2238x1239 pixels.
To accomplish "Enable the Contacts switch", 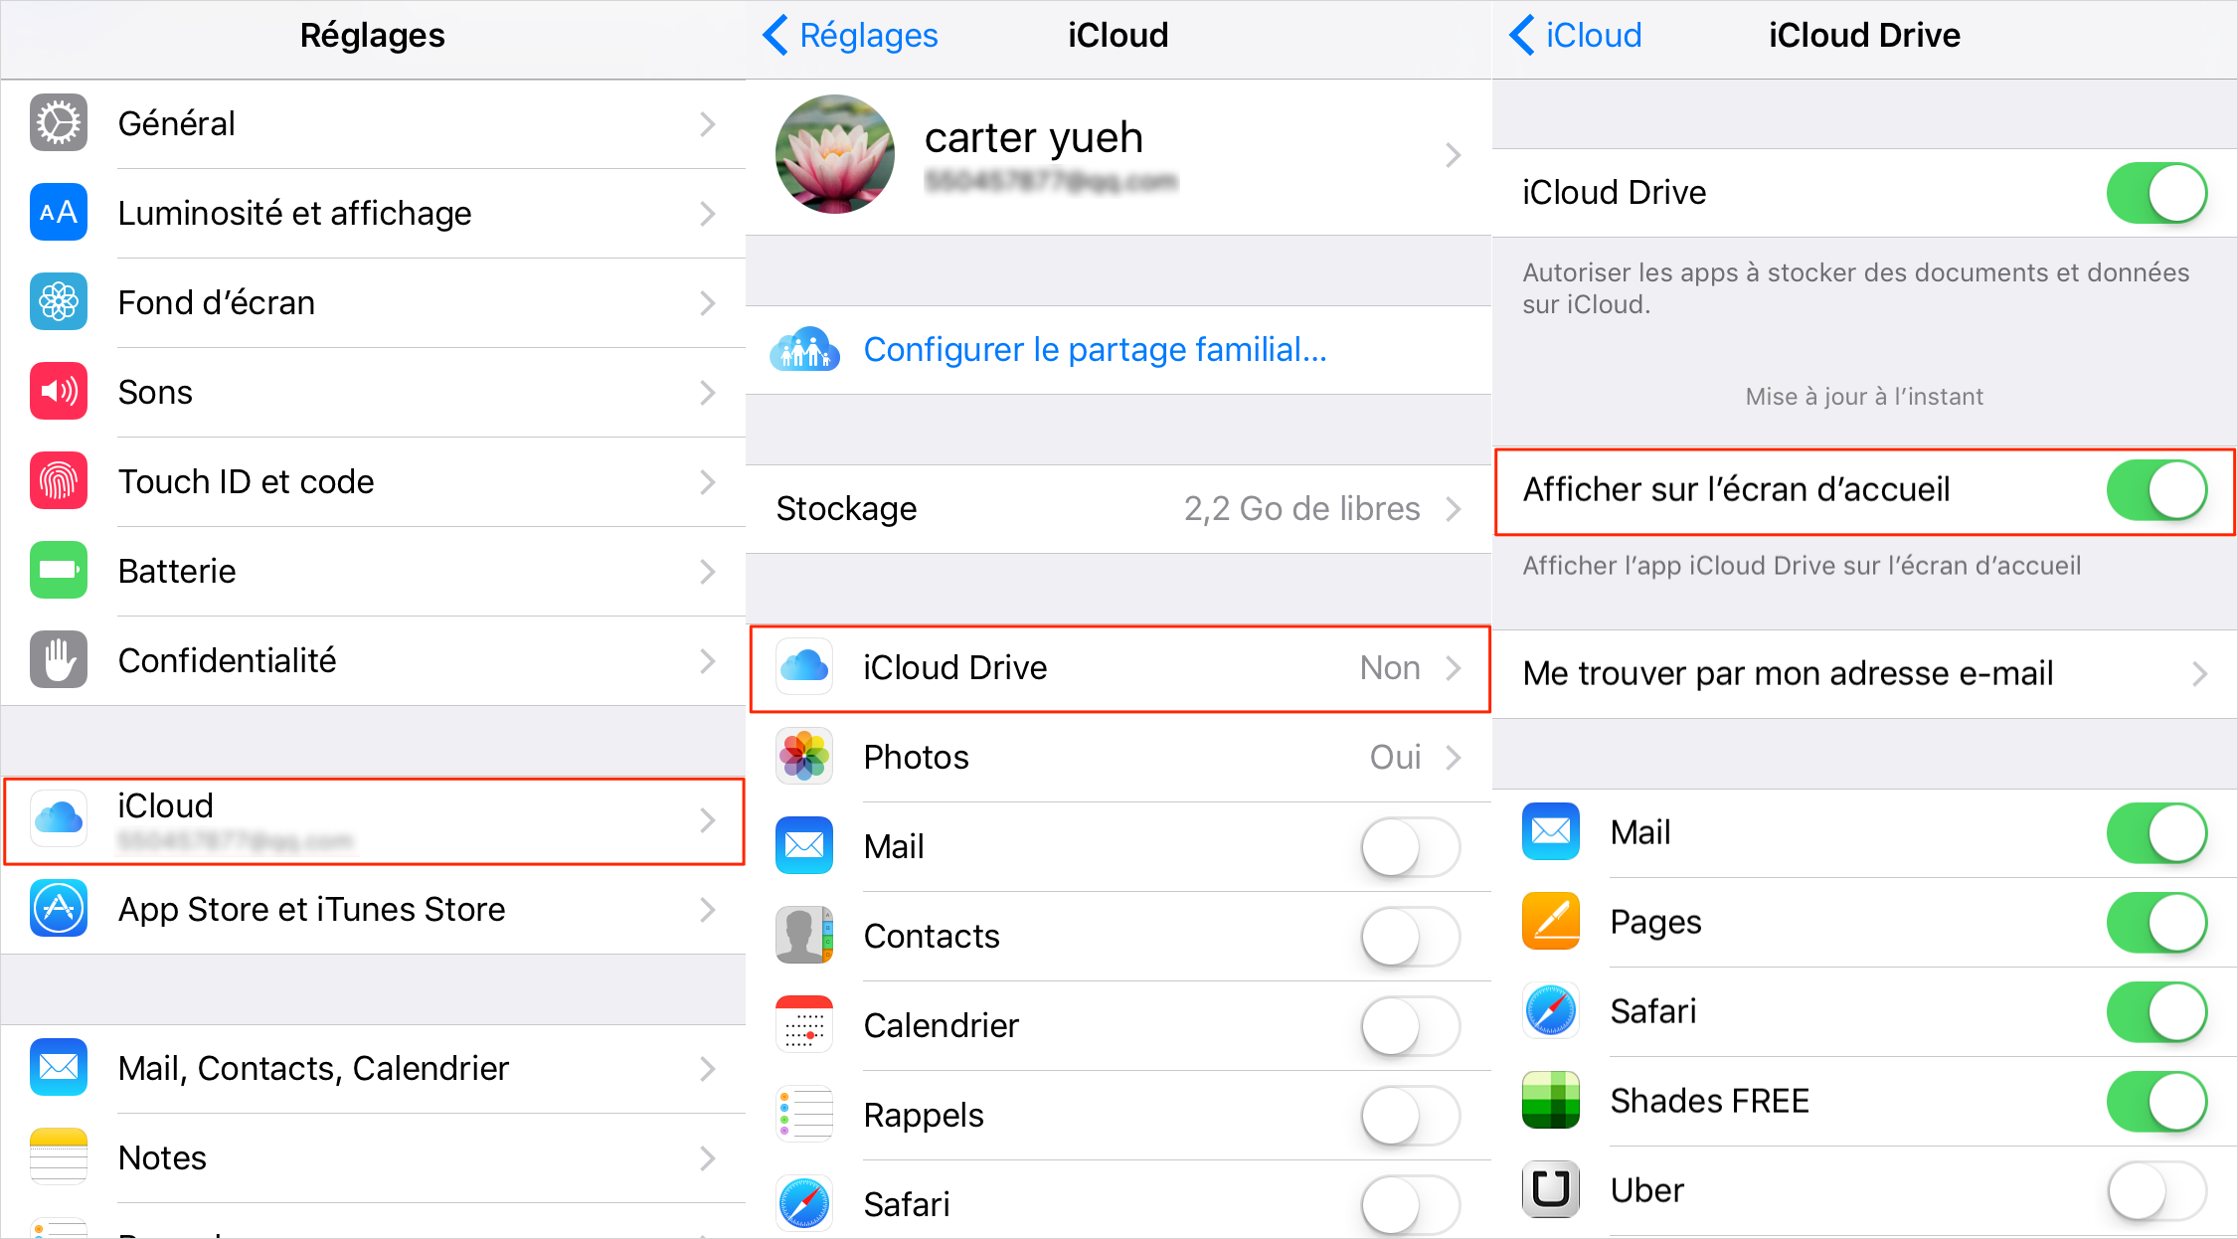I will pos(1411,937).
